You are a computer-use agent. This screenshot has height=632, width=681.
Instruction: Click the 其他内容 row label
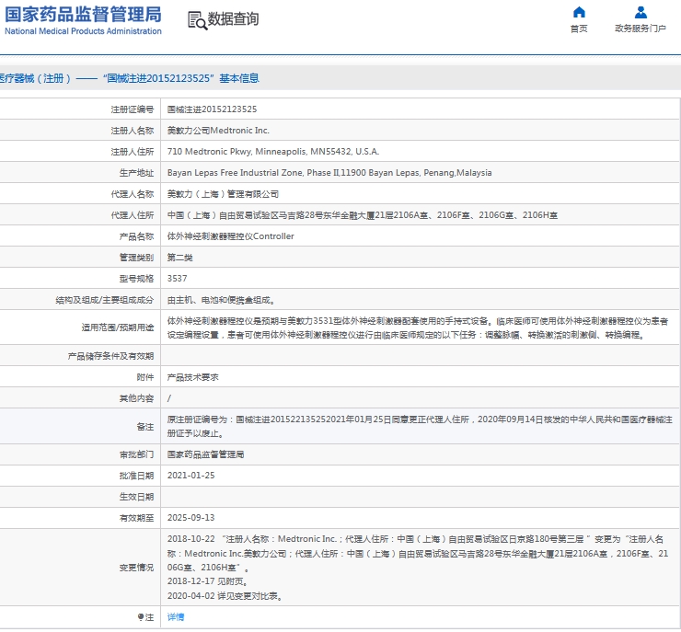137,398
